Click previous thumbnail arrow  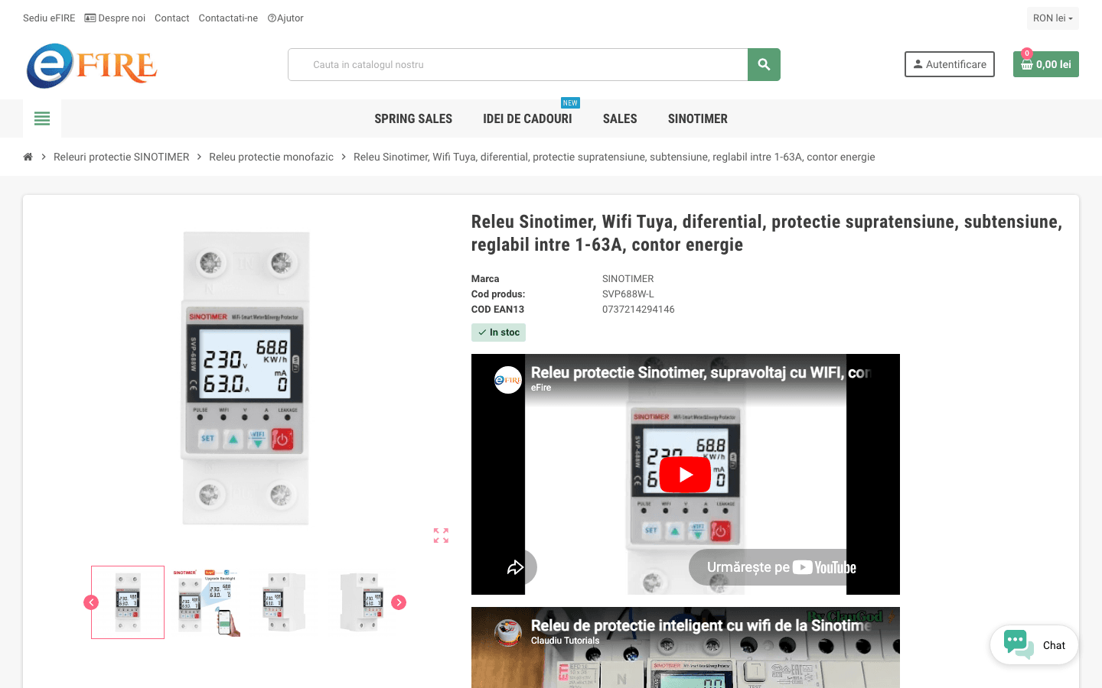[x=91, y=602]
